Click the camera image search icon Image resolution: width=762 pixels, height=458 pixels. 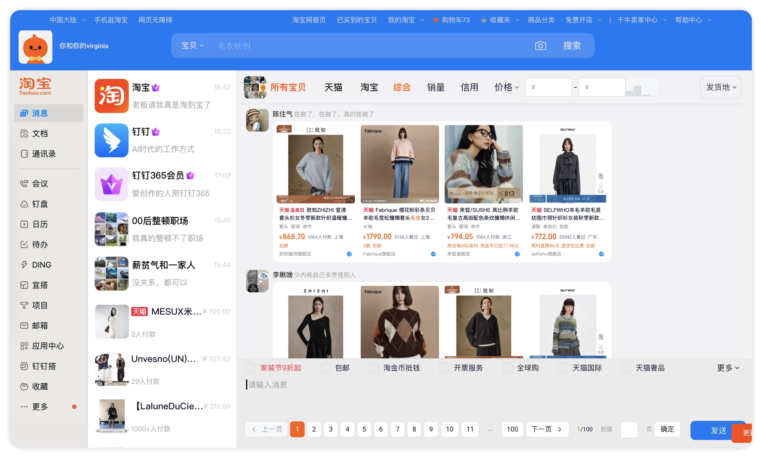[x=540, y=46]
